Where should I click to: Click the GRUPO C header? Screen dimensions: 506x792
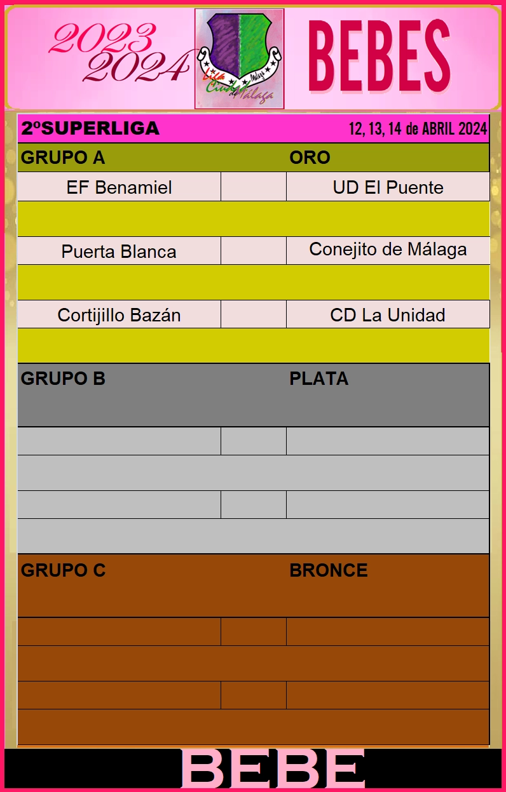[x=63, y=570]
